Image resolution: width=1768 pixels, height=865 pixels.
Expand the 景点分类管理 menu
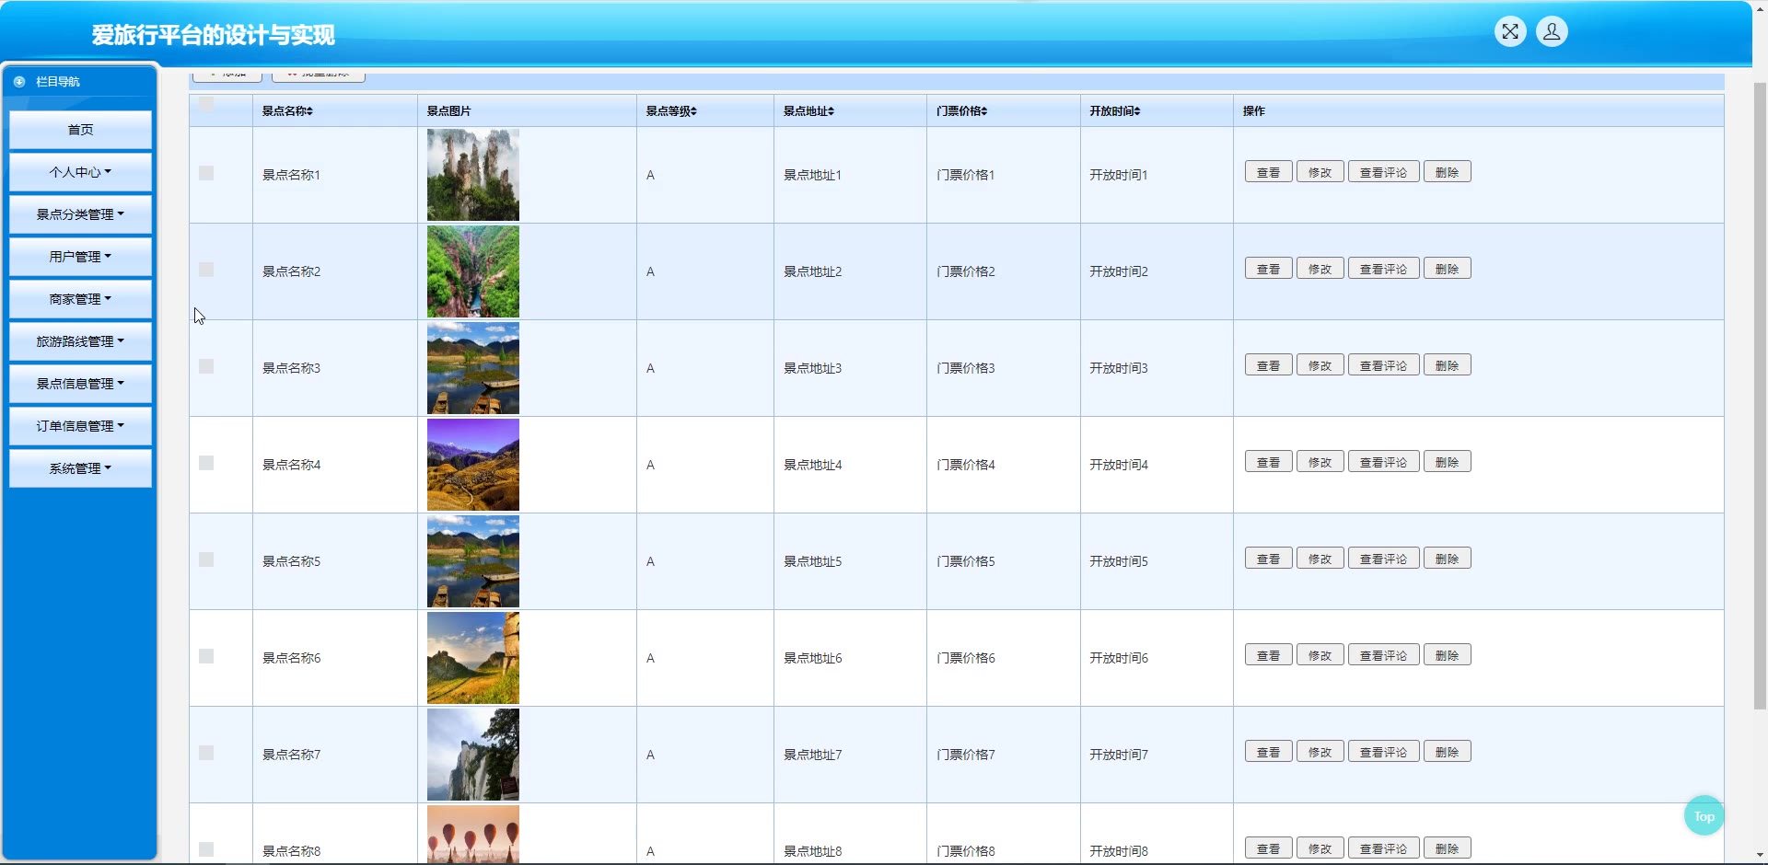tap(80, 214)
